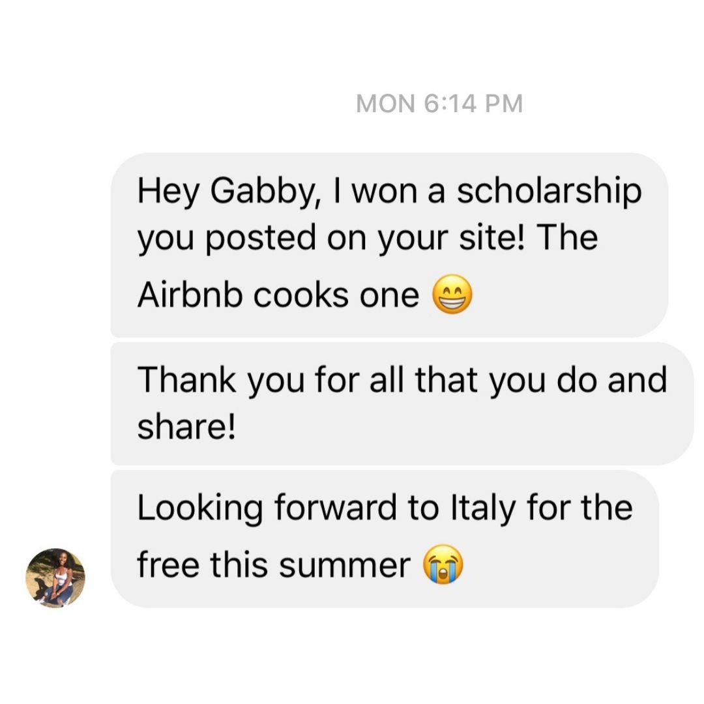This screenshot has height=704, width=704.
Task: Select the 'Hey Gabby' scholarship message bubble
Action: point(389,245)
